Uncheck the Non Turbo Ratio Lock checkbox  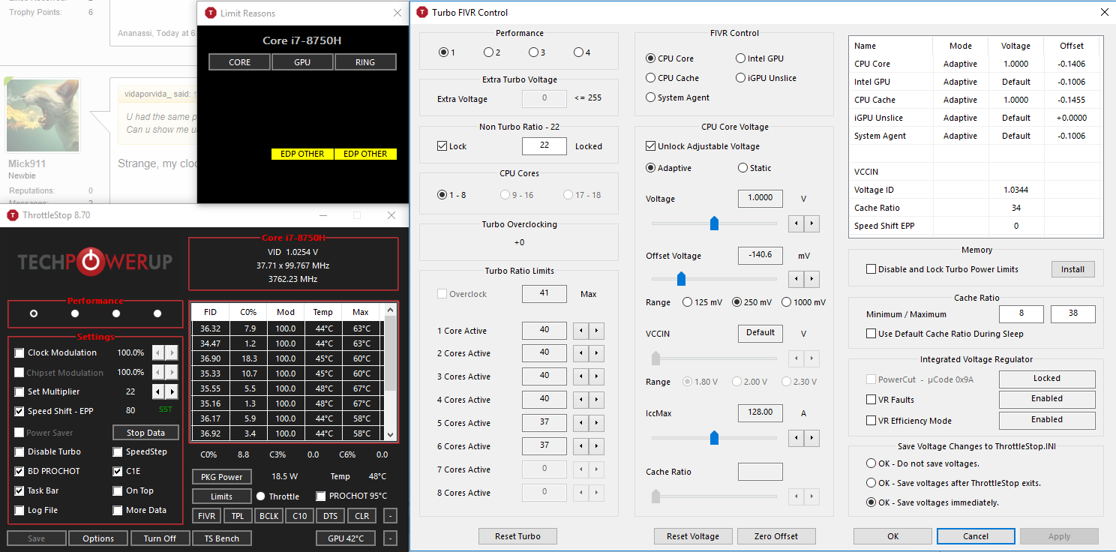click(442, 146)
